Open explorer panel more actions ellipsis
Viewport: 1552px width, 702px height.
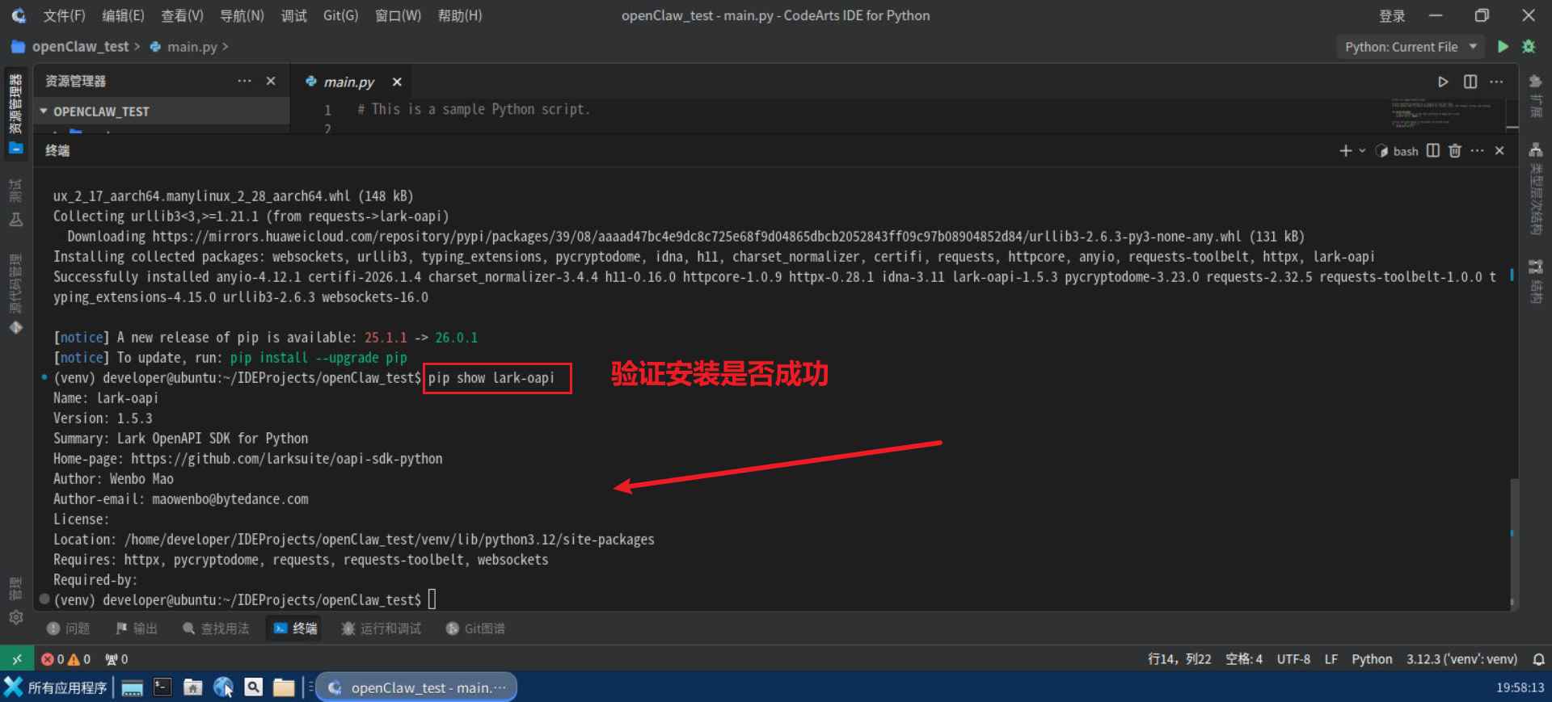[x=244, y=81]
